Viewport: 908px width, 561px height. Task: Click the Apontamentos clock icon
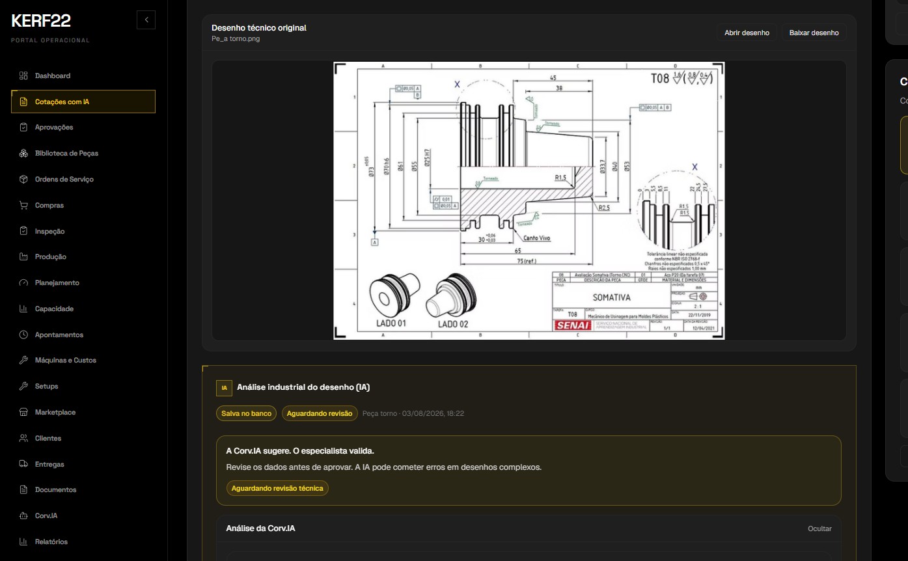[x=23, y=335]
